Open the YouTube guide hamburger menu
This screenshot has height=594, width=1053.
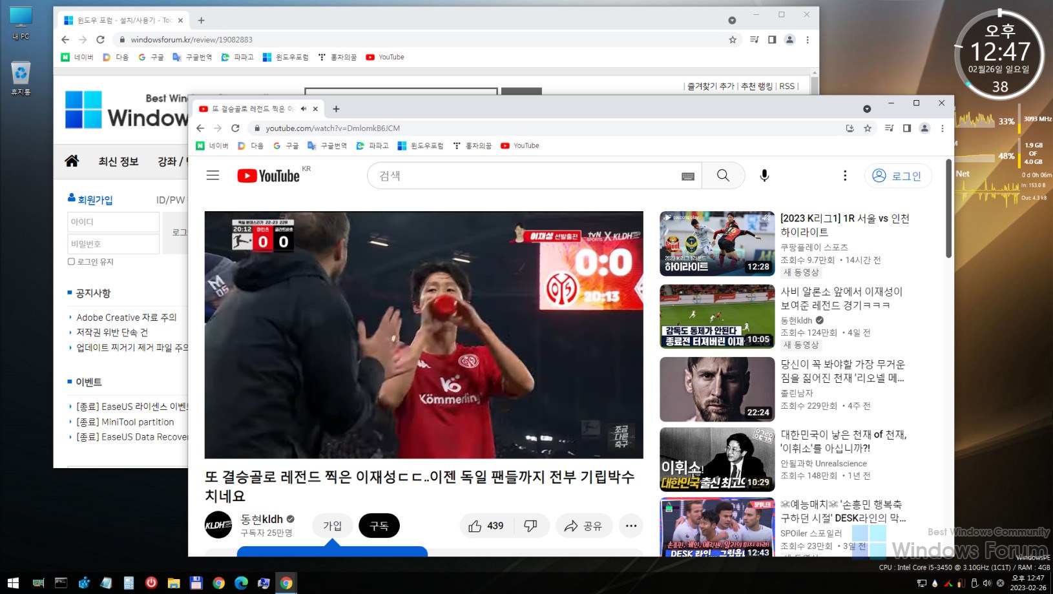[x=213, y=176]
